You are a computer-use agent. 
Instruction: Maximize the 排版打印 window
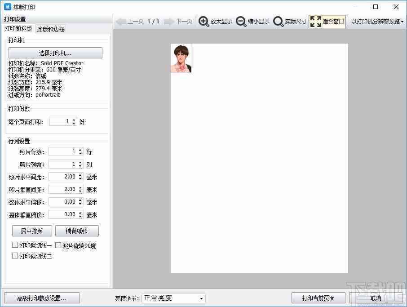click(x=376, y=7)
